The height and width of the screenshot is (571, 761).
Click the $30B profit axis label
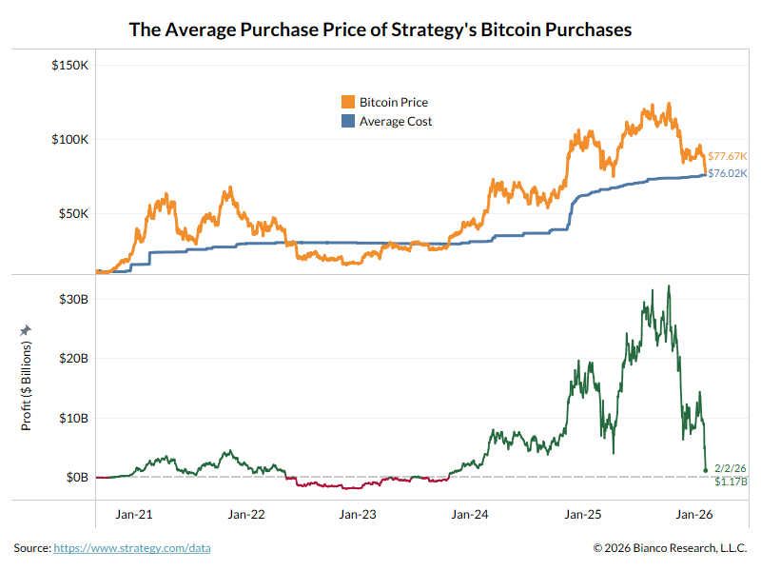coord(72,299)
